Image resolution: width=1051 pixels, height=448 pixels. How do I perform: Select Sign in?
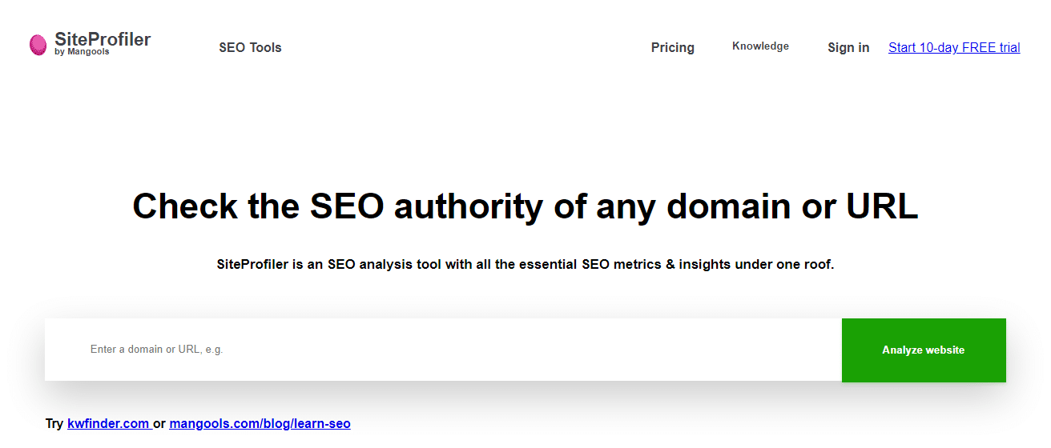(848, 48)
